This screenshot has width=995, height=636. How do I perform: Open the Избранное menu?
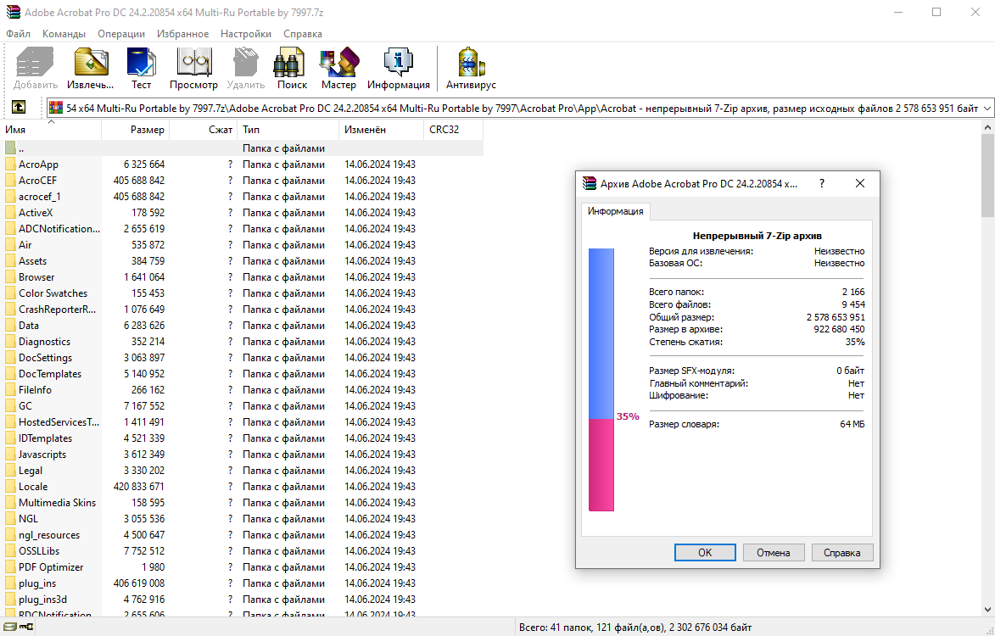point(182,34)
